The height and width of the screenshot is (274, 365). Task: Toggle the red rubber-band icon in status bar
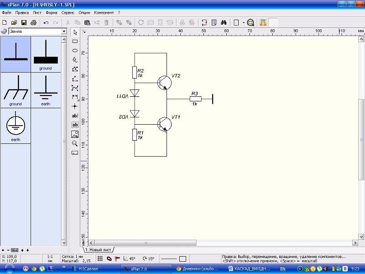click(x=109, y=258)
